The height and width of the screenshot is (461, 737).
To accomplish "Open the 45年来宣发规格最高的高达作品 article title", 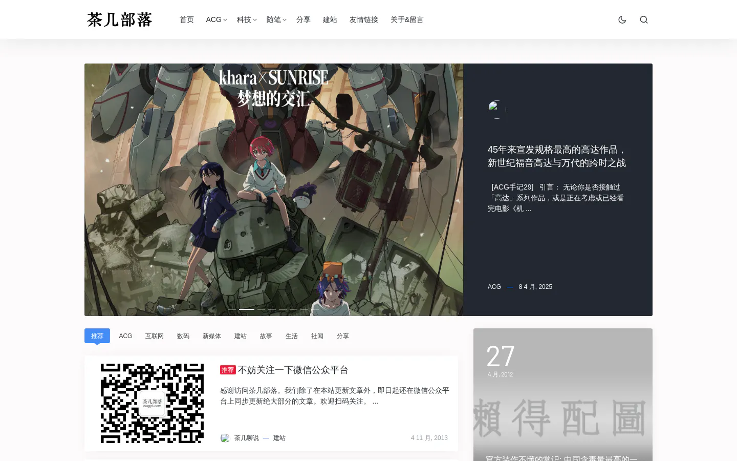I will click(557, 156).
